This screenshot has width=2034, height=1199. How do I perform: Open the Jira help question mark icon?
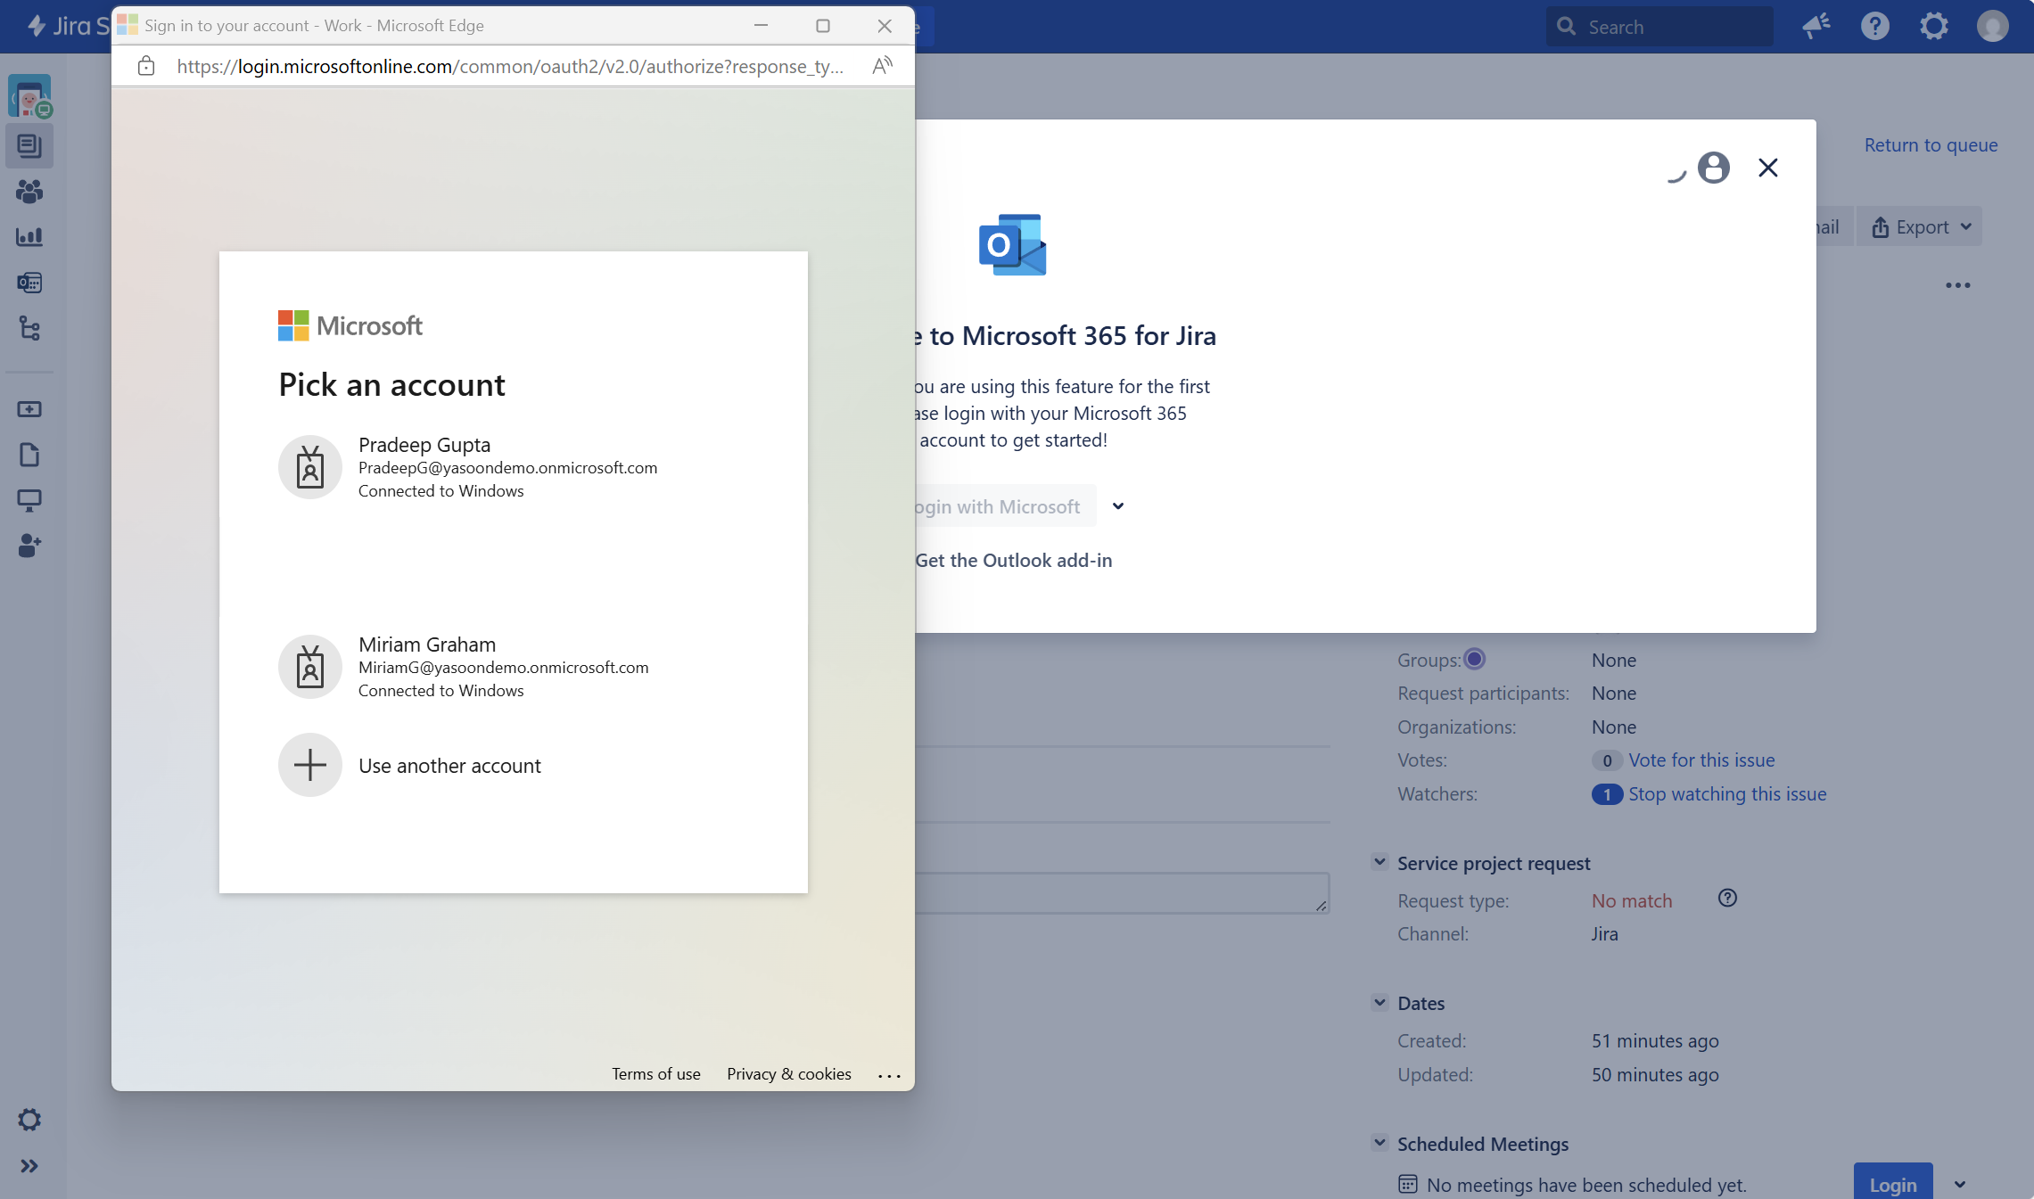1874,27
